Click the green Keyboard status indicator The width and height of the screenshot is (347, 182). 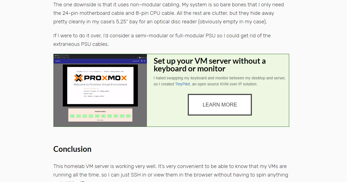138,61
